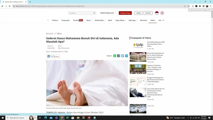Click the Dukung Tempo button

[125, 13]
